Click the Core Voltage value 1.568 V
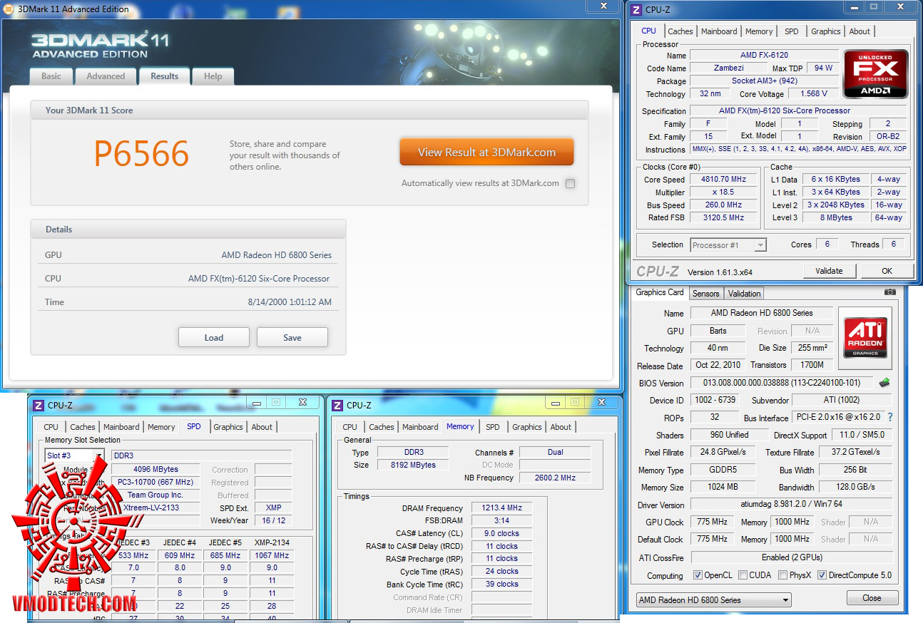923x623 pixels. coord(813,94)
